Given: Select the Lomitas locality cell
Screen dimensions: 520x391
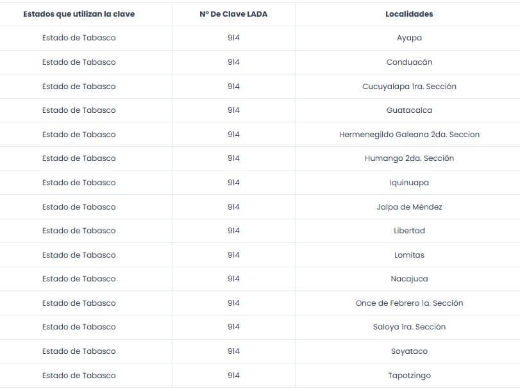Looking at the screenshot, I should (x=409, y=254).
